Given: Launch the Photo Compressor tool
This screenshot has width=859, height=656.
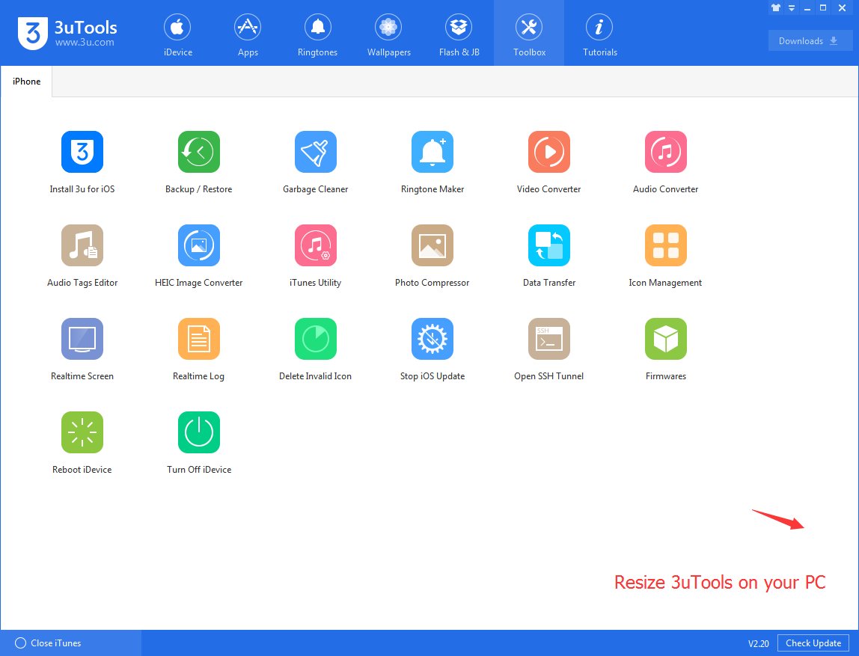Looking at the screenshot, I should coord(432,245).
